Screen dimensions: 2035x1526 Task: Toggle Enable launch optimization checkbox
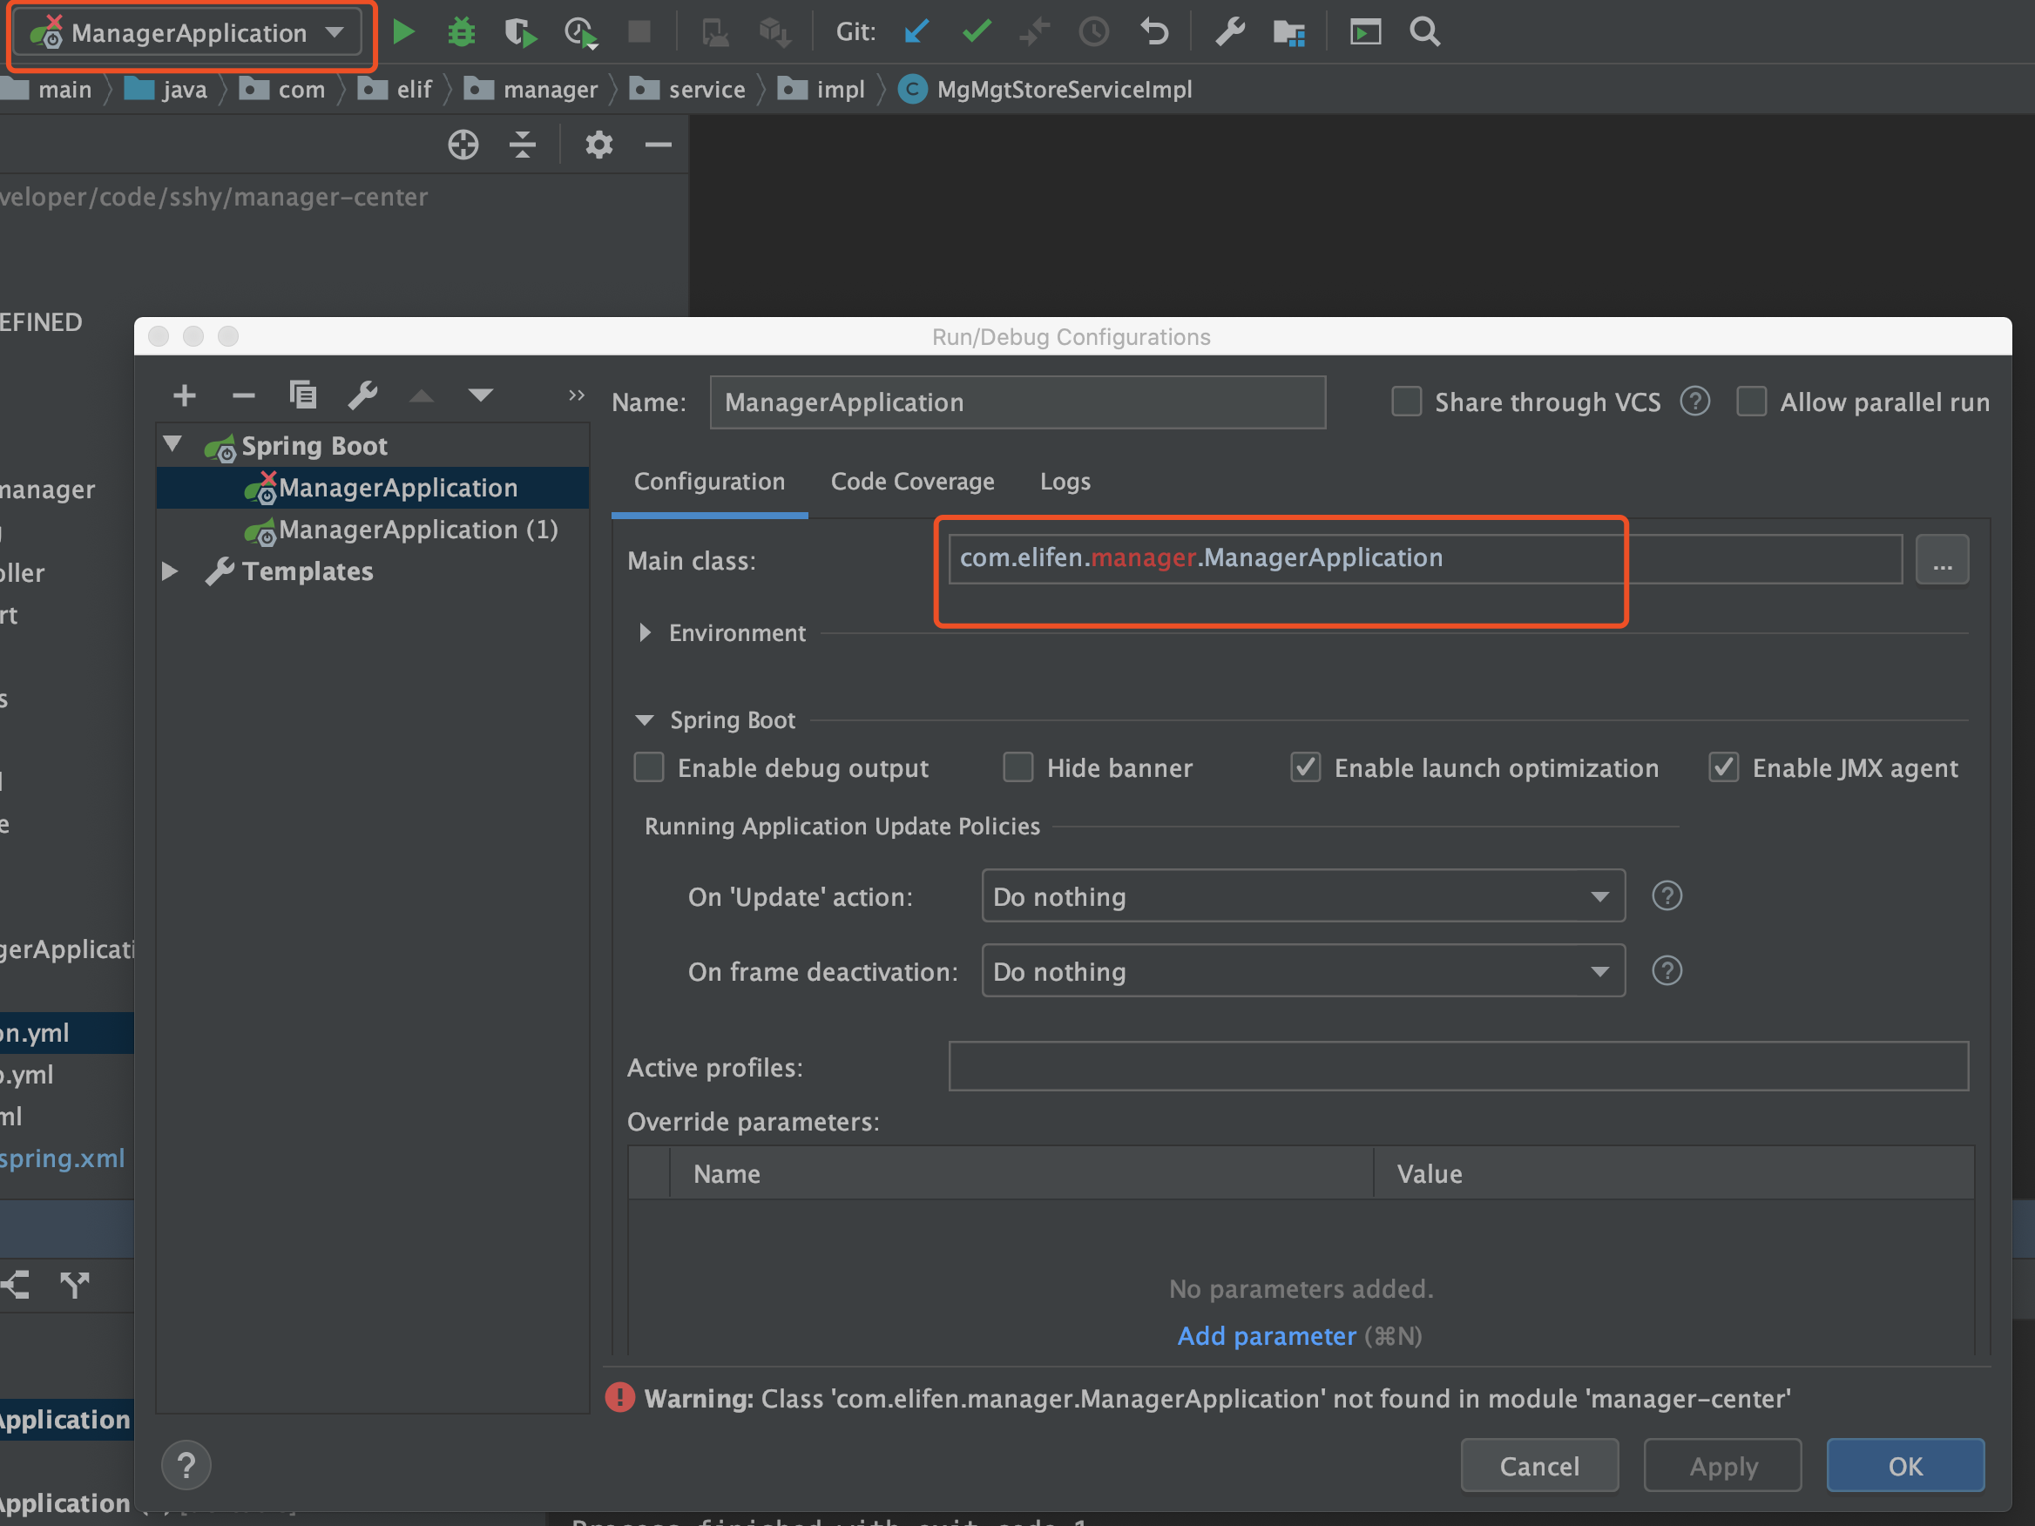click(x=1306, y=766)
